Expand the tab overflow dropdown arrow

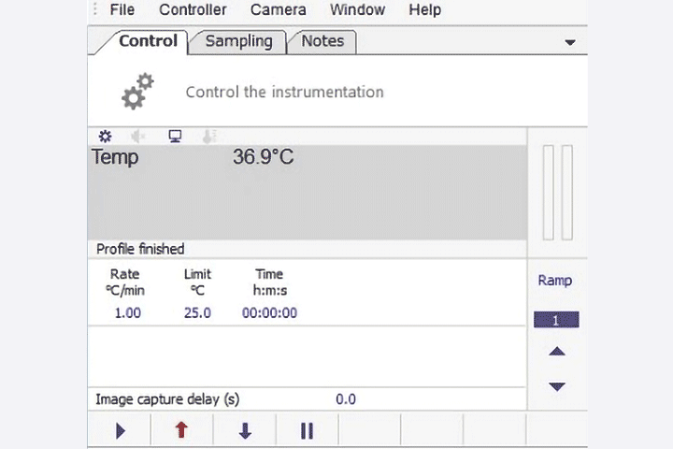coord(570,42)
